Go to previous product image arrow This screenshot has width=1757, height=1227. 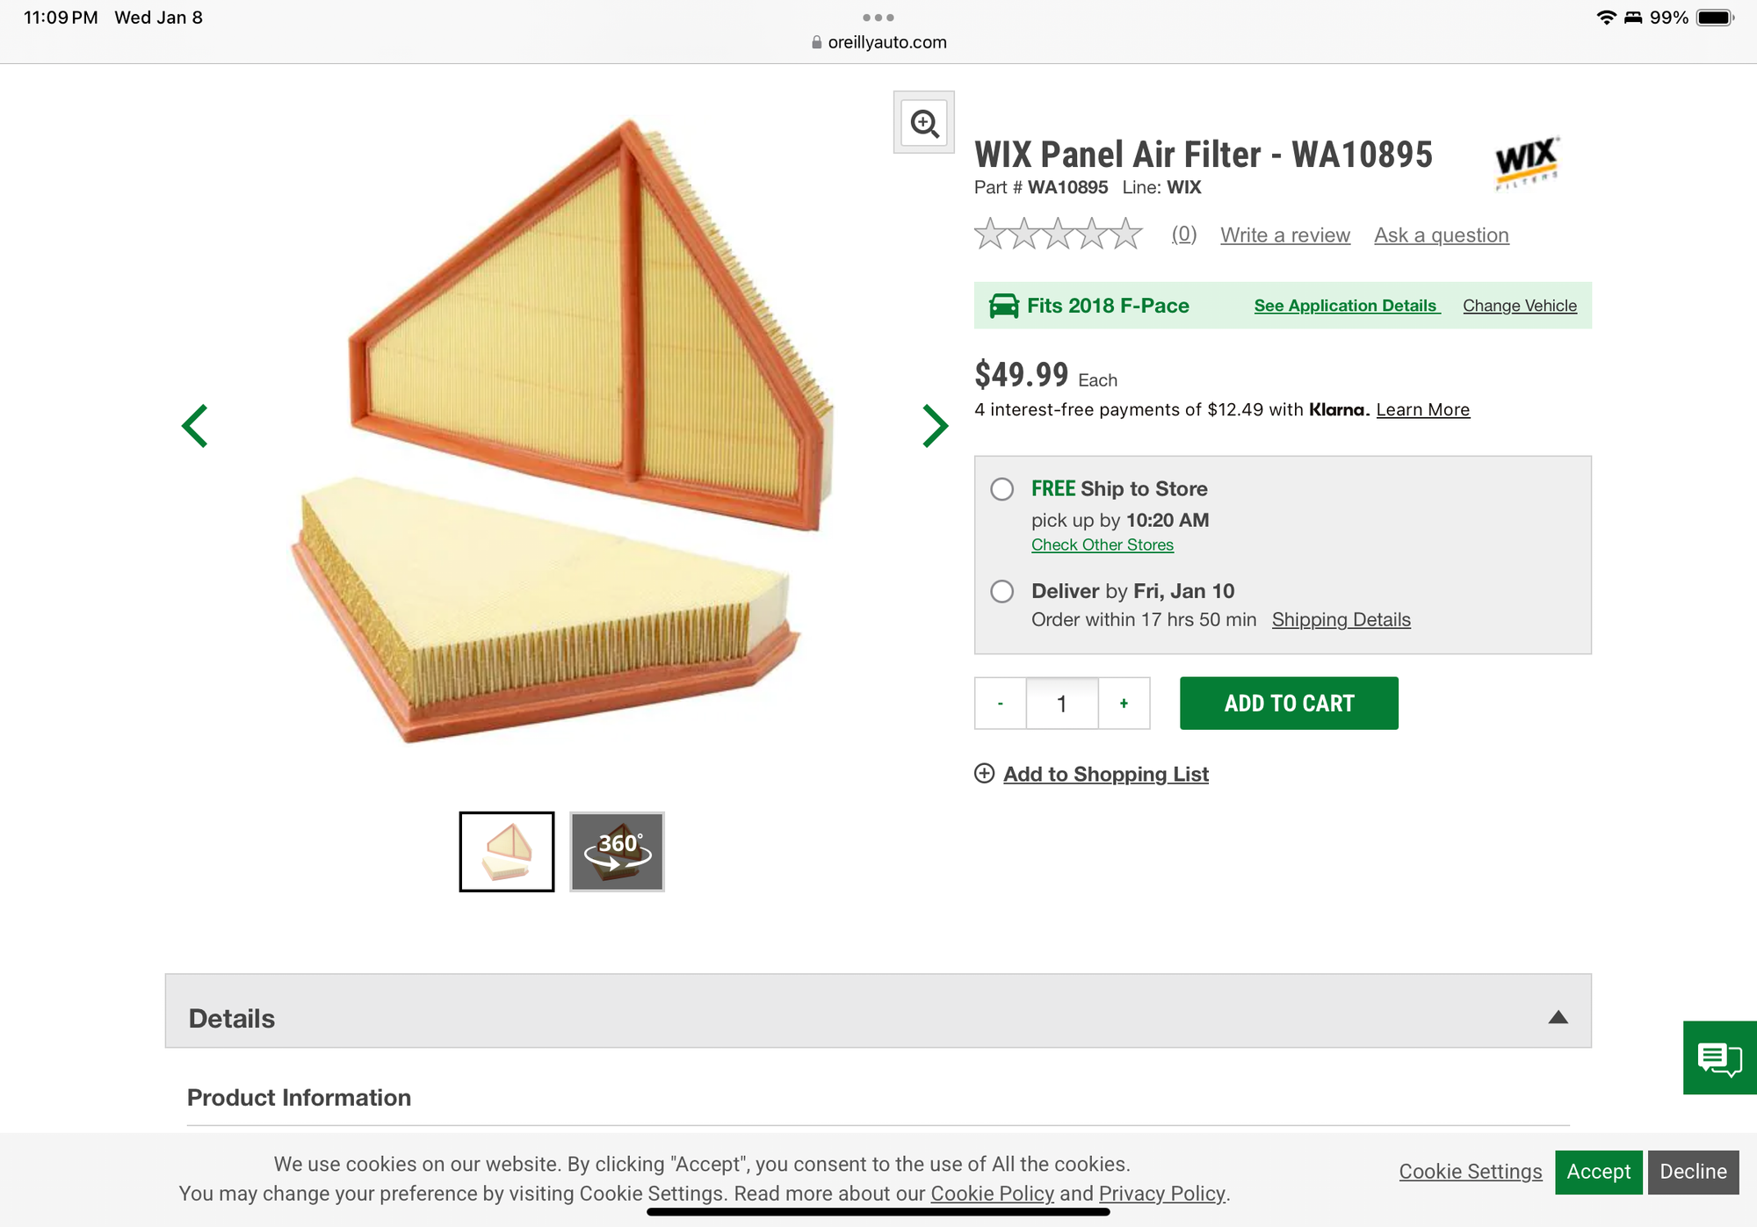coord(195,426)
